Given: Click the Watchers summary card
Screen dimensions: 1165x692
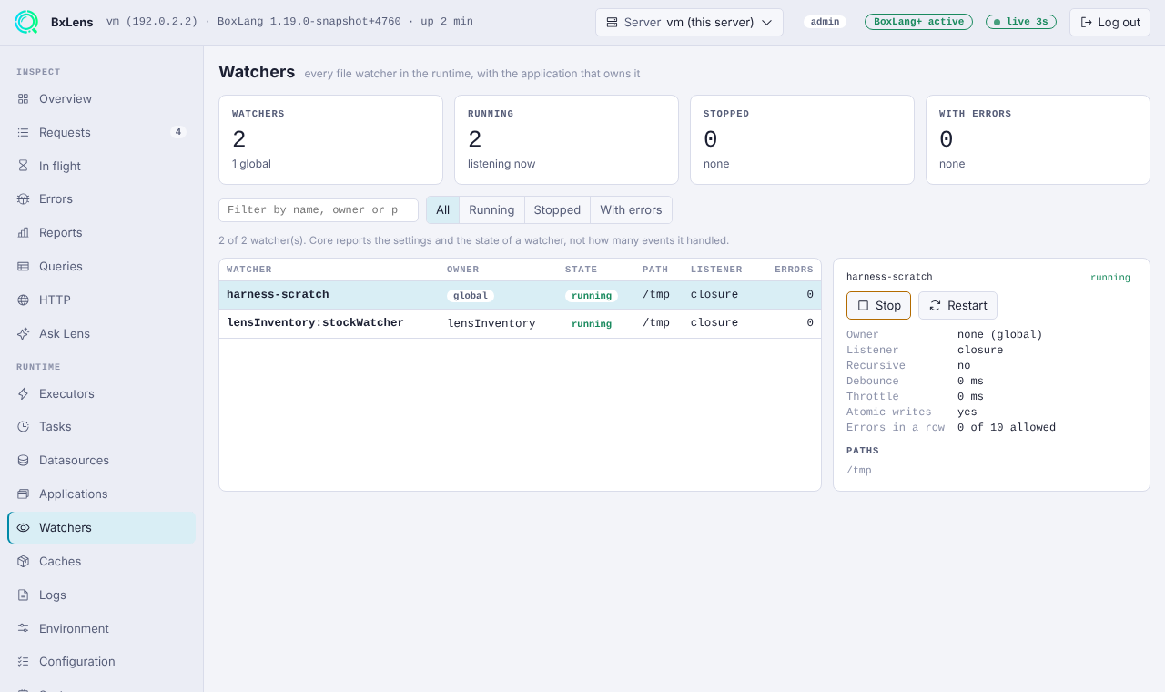Looking at the screenshot, I should (x=330, y=139).
